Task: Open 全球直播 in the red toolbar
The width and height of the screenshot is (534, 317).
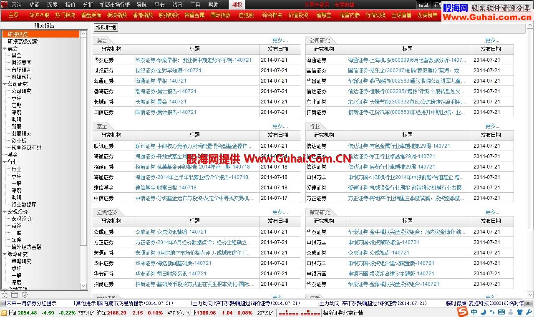Action: (x=401, y=15)
